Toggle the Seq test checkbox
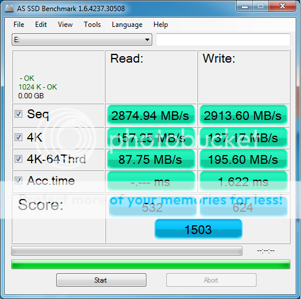Viewport: 301px width, 299px height. (18, 114)
